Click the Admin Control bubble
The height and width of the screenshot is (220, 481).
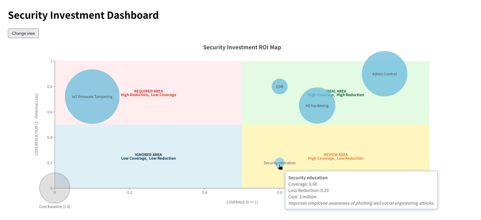pyautogui.click(x=384, y=74)
